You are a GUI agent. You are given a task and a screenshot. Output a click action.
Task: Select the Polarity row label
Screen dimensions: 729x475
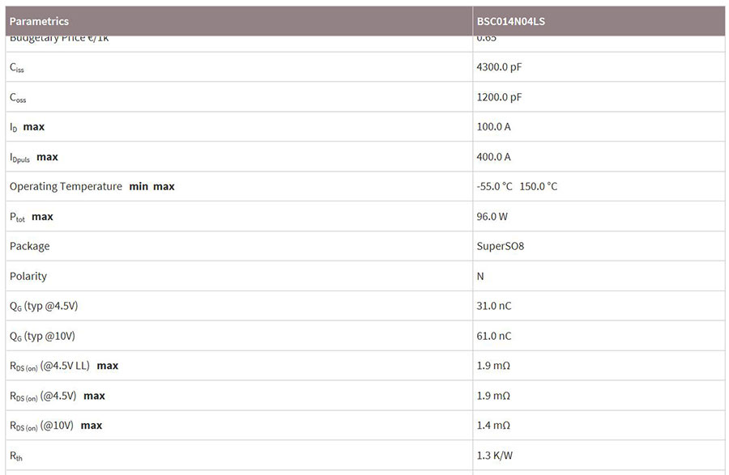tap(28, 276)
